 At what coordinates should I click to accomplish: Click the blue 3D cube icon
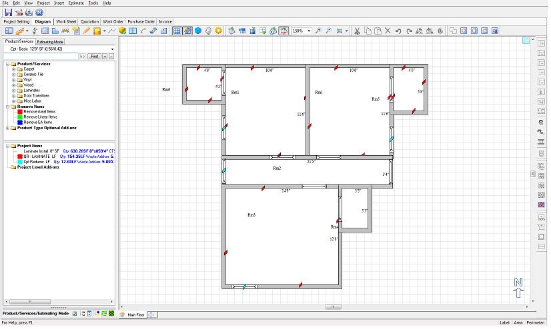coord(198,31)
